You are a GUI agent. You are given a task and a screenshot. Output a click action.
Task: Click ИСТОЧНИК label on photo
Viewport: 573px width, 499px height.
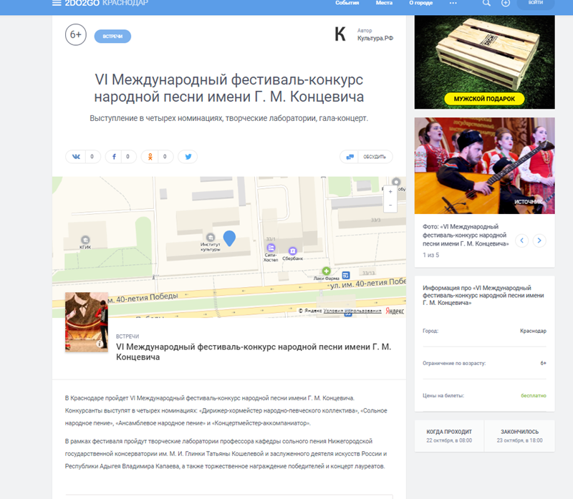pyautogui.click(x=529, y=202)
